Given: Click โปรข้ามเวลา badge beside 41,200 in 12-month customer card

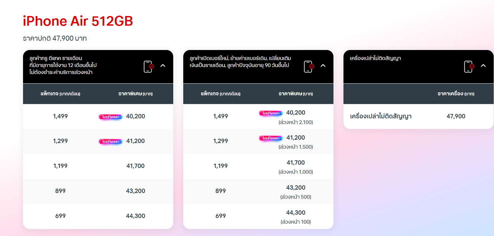Looking at the screenshot, I should point(110,141).
